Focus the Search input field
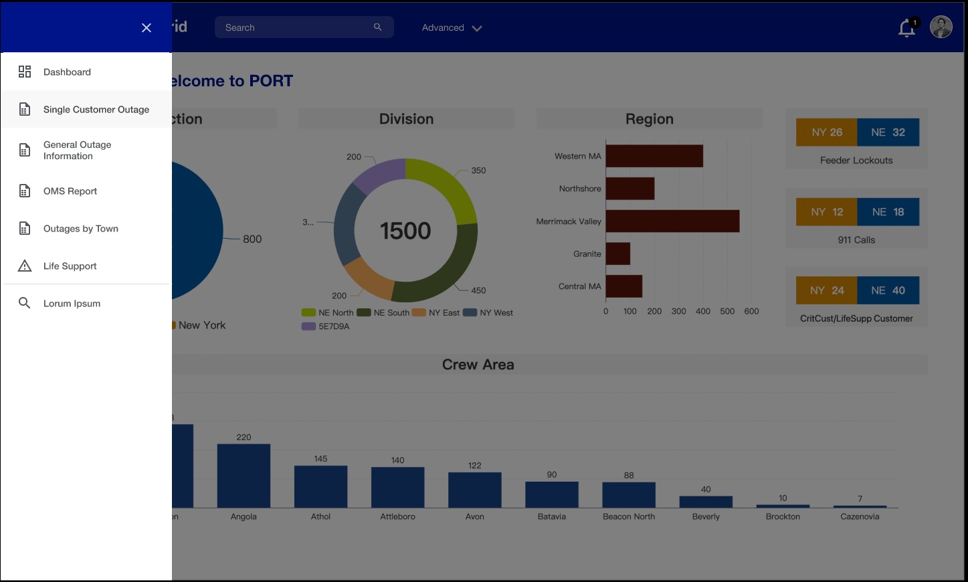Screen dimensions: 968x582 pyautogui.click(x=294, y=27)
